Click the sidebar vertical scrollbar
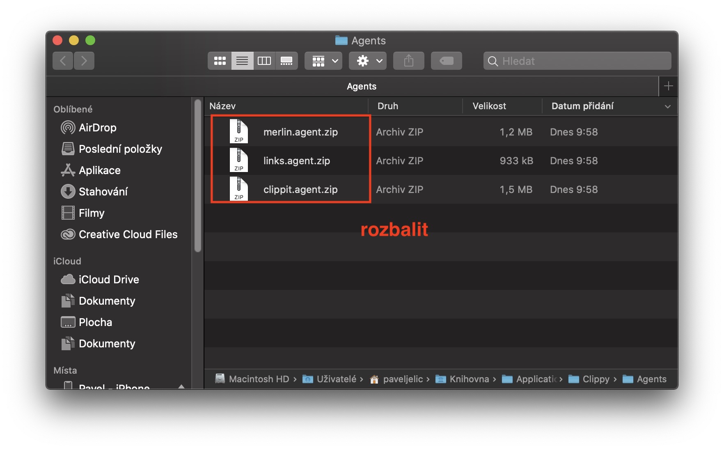 (x=198, y=177)
